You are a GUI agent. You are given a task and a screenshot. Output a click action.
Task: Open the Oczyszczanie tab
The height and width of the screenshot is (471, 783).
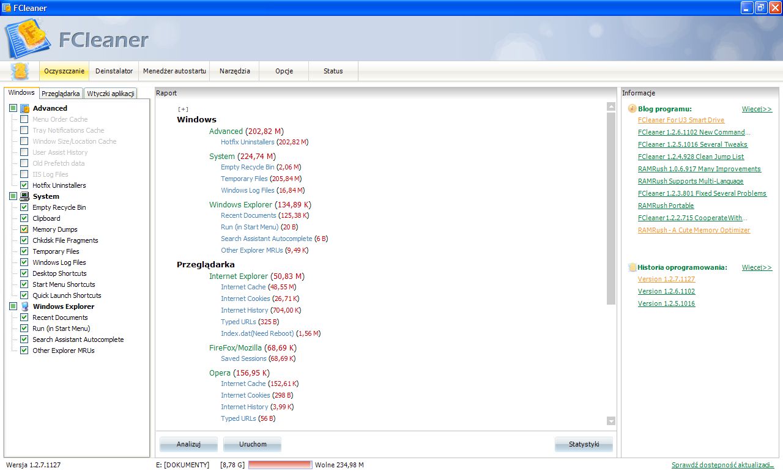pyautogui.click(x=64, y=71)
